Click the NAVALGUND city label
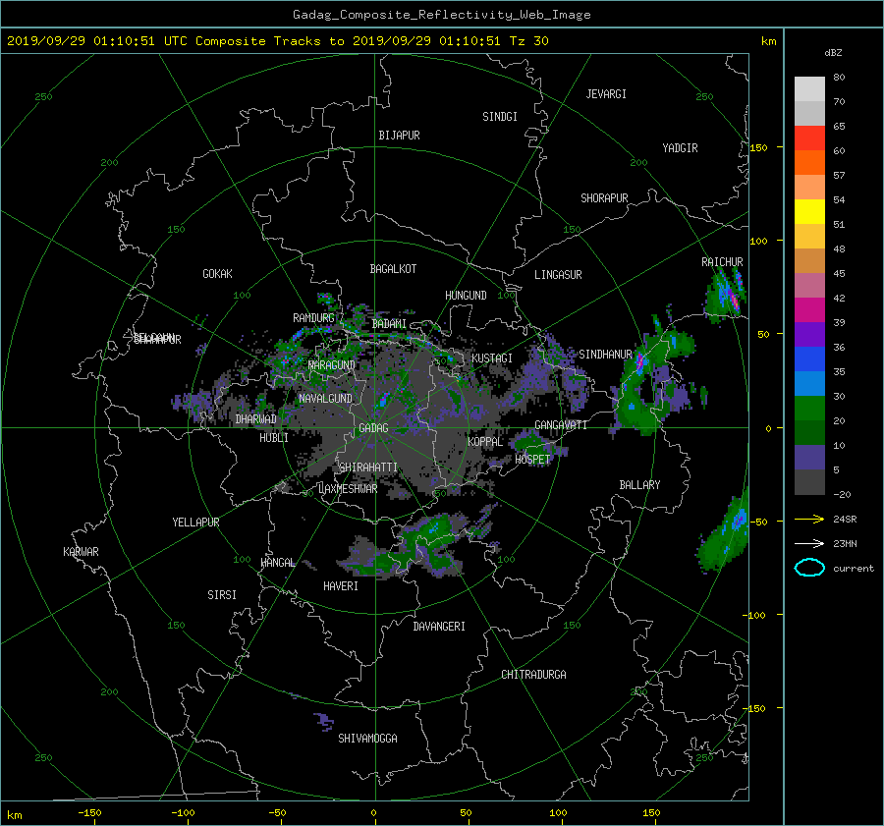Viewport: 884px width, 826px height. 325,399
